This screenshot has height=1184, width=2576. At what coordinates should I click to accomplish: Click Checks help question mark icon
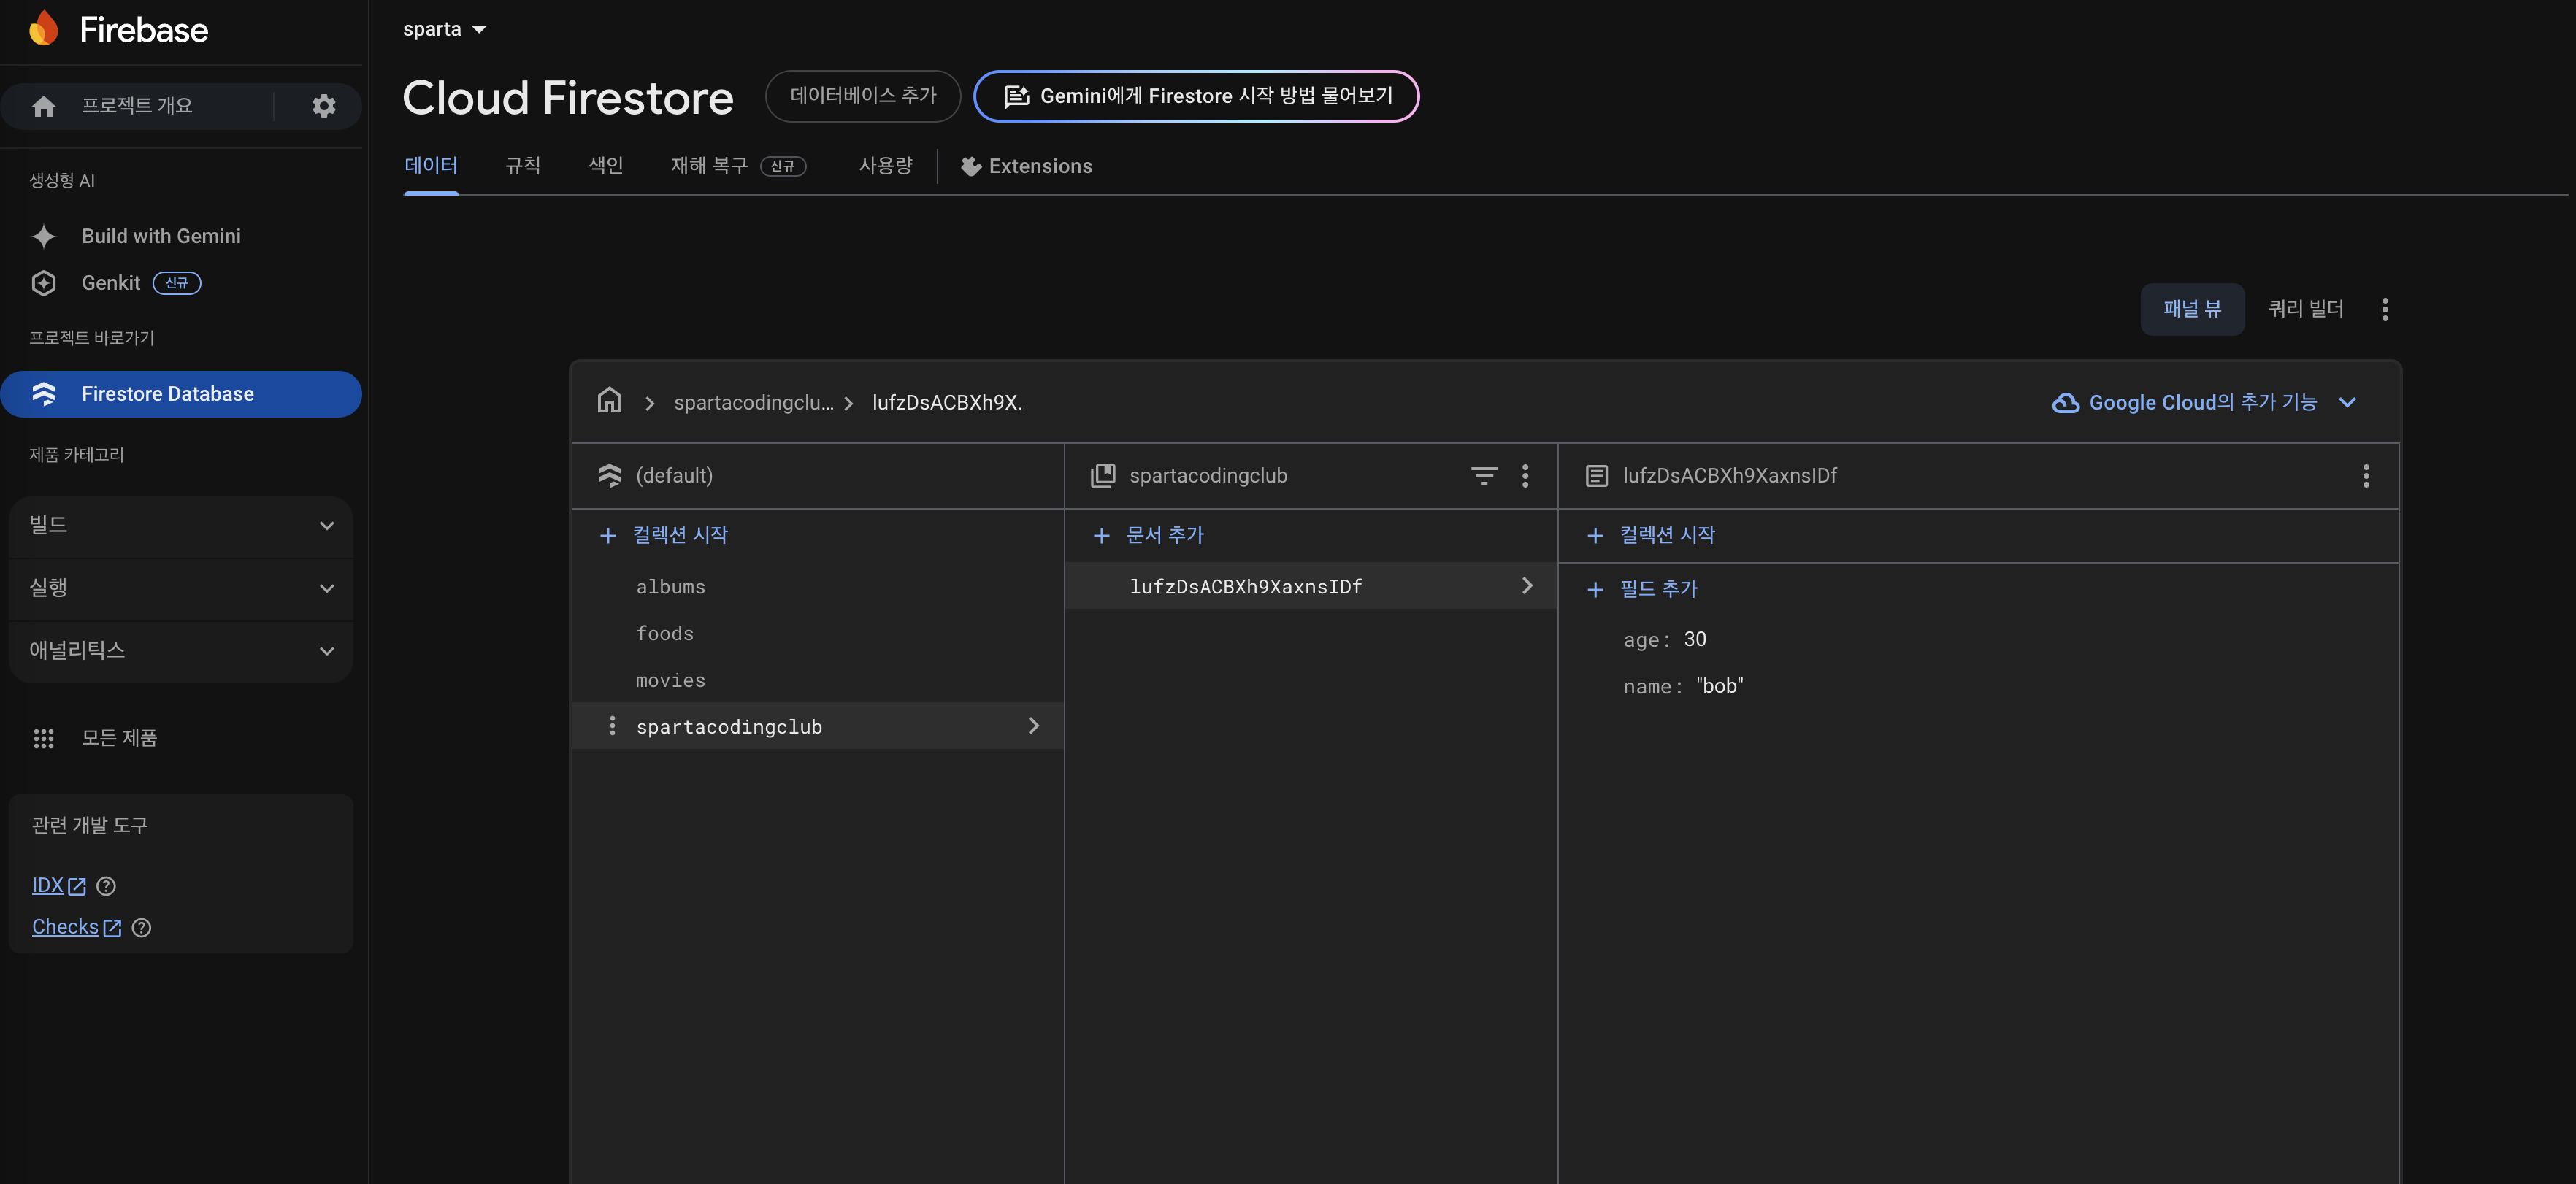[x=142, y=928]
